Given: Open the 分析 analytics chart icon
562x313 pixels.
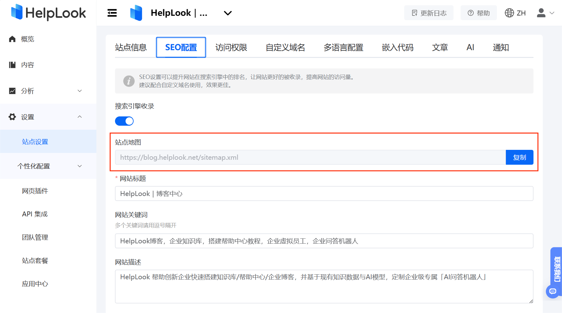Looking at the screenshot, I should tap(12, 91).
